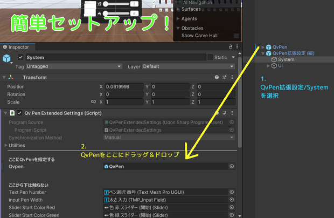Click the Qvpen field object picker circle
The width and height of the screenshot is (334, 218).
coord(232,166)
